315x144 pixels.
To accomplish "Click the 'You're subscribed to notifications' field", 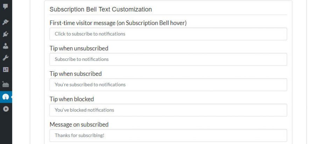I will coord(168,85).
